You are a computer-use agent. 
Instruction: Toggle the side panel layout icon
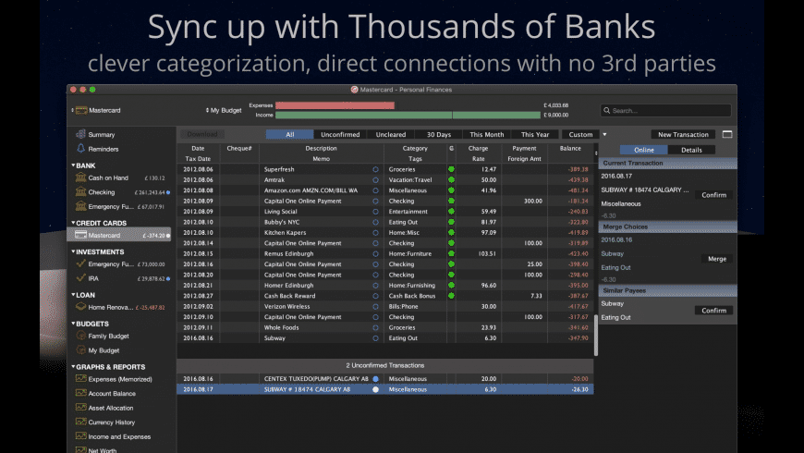tap(727, 134)
